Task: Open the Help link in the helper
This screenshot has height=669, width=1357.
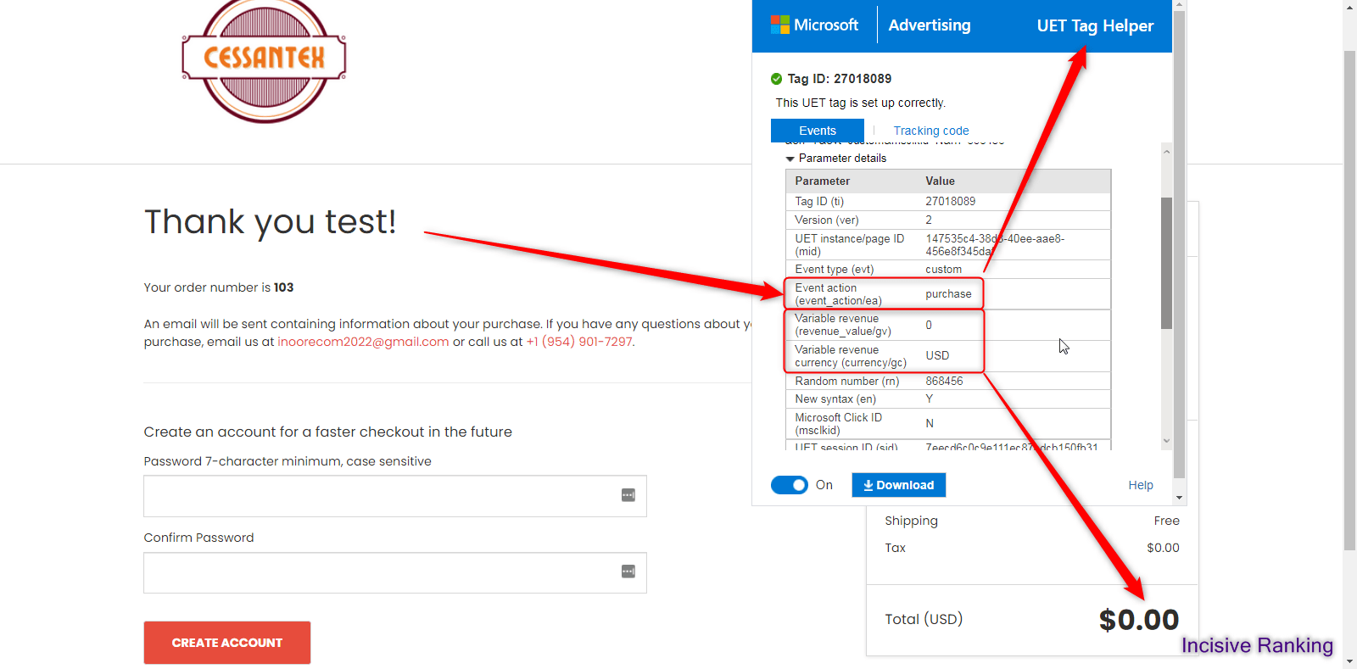Action: click(1140, 485)
